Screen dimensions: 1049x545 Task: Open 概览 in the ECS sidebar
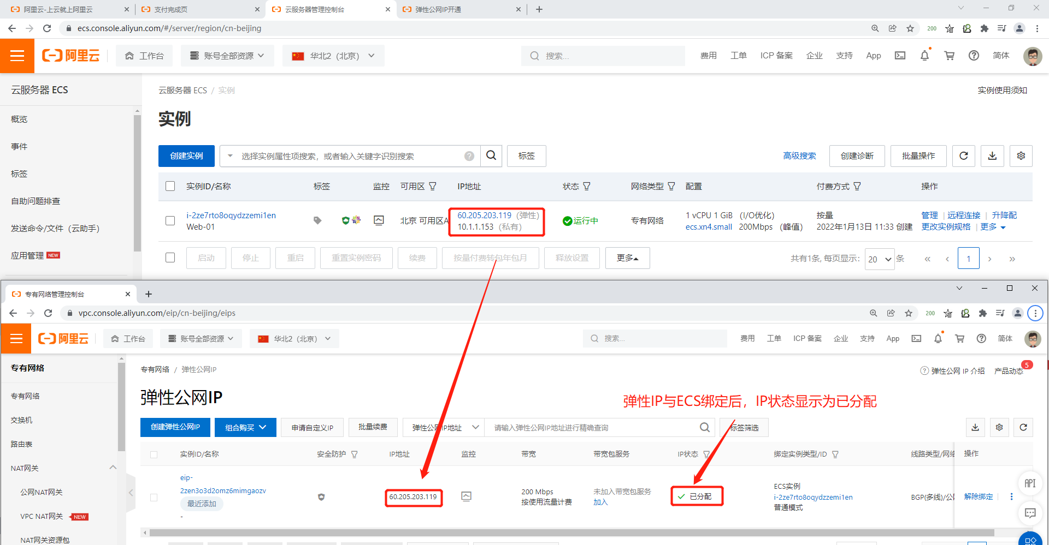coord(19,119)
